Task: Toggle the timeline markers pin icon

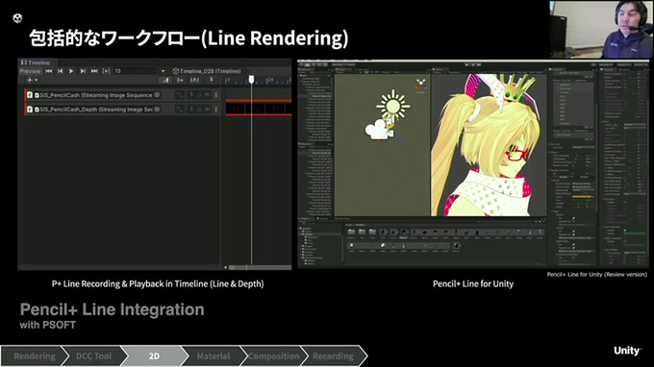Action: tap(211, 80)
